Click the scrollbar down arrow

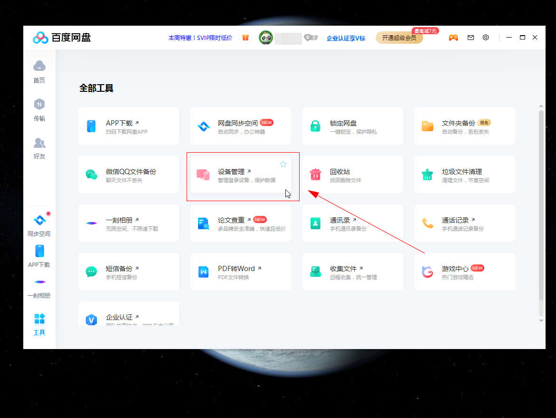tap(541, 321)
